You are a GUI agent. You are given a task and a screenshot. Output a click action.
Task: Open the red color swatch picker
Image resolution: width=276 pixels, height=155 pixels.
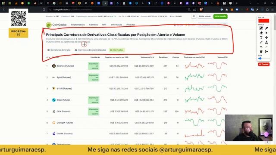click(x=263, y=21)
